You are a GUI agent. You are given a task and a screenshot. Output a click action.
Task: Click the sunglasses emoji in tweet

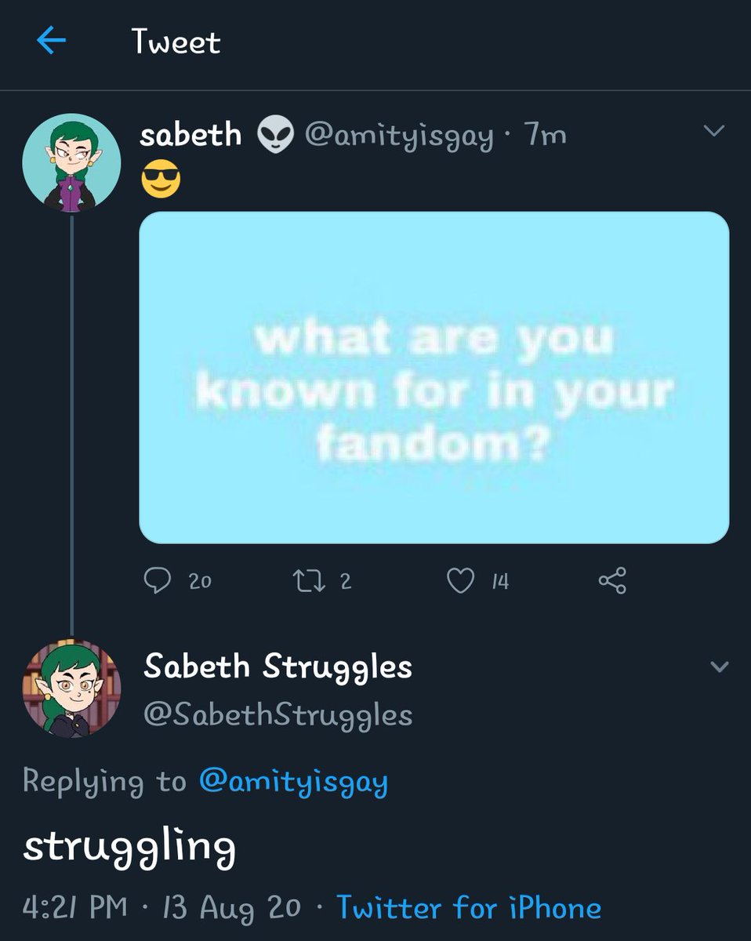pos(161,181)
